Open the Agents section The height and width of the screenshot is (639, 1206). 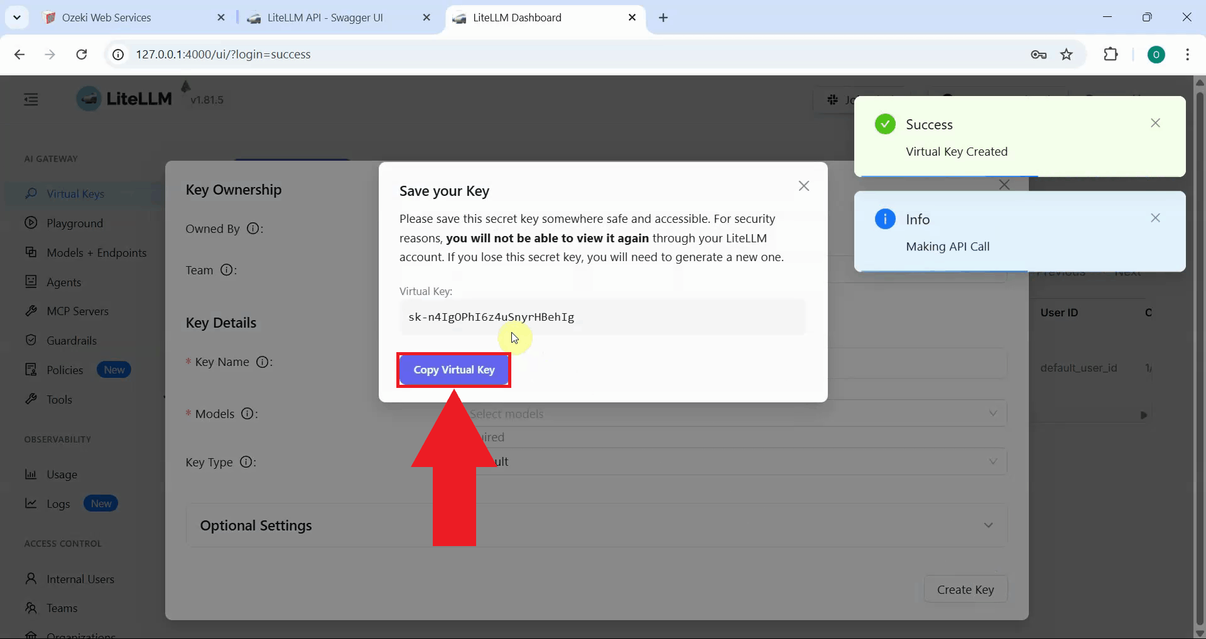pos(64,282)
